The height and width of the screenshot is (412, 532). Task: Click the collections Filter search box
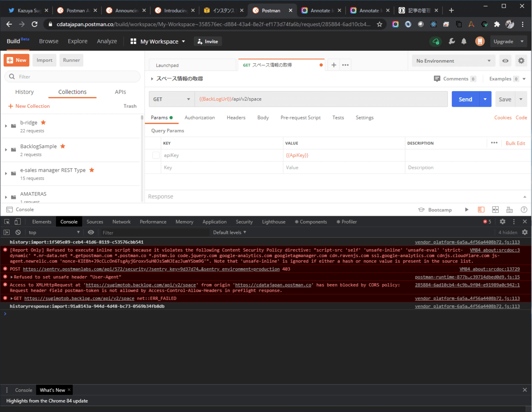[72, 77]
